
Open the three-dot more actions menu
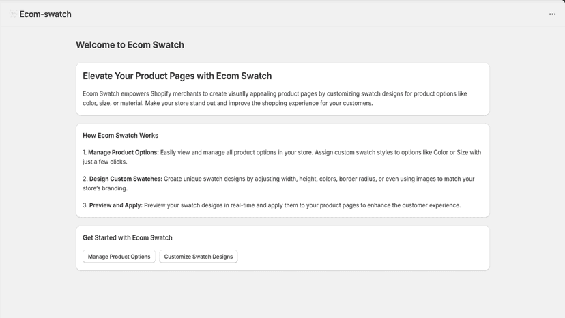(x=552, y=14)
